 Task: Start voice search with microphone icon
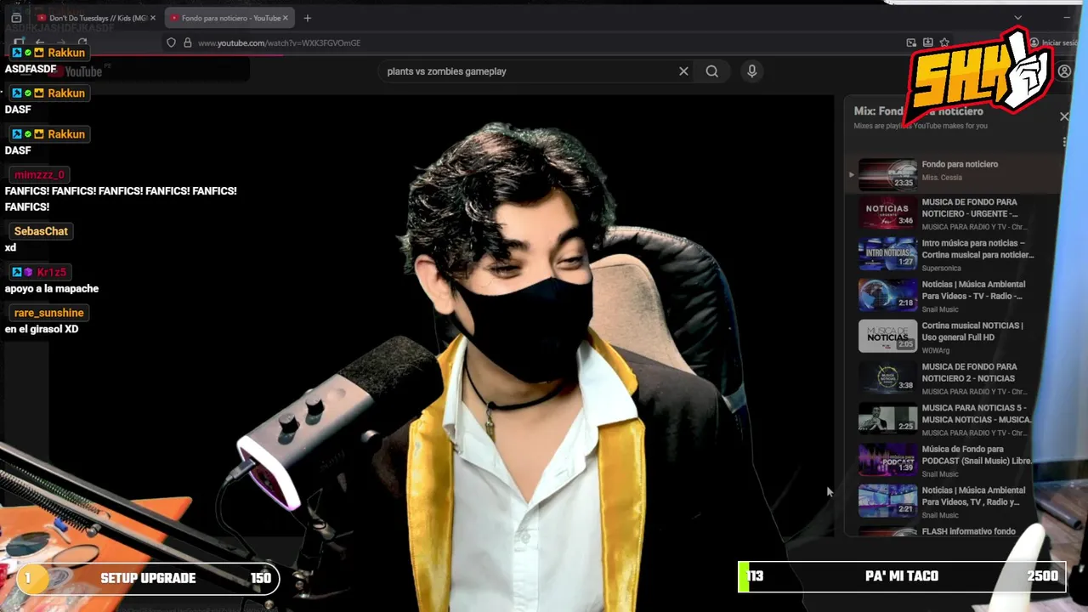[x=751, y=71]
